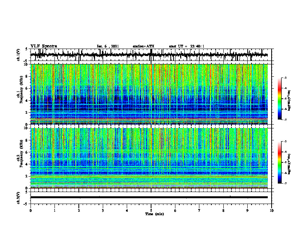Click the ch.2 spectrogram color bar

pos(279,162)
